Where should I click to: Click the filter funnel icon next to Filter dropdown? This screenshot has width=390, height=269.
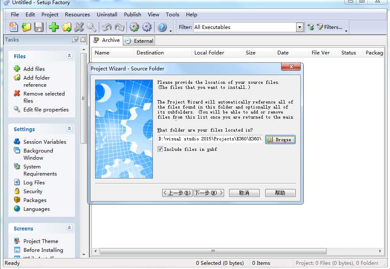(x=310, y=27)
